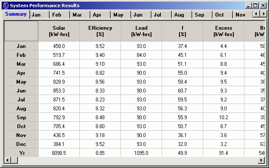
Task: Switch to the Jan tab
Action: click(x=39, y=15)
